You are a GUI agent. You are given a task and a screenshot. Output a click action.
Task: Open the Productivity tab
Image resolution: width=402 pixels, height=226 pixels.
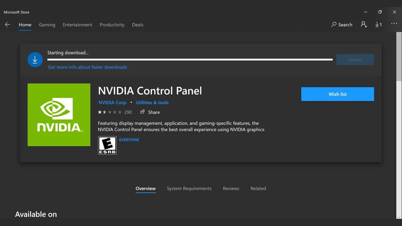[x=112, y=25]
